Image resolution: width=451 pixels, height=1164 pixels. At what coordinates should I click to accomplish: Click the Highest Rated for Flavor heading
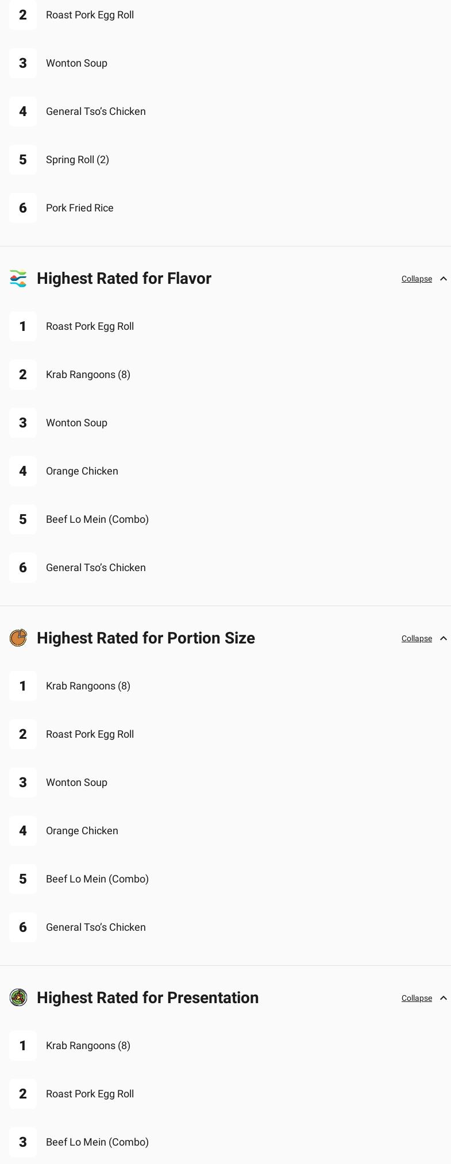(x=124, y=279)
